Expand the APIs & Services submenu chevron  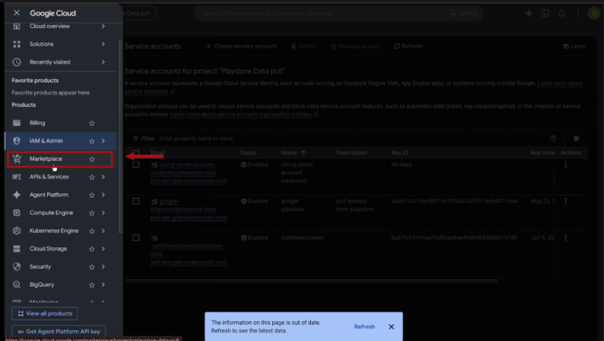point(104,177)
